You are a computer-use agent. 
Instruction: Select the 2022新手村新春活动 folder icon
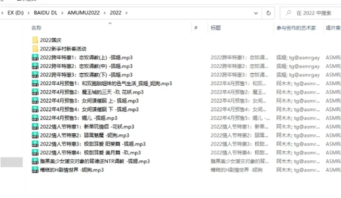pyautogui.click(x=35, y=49)
